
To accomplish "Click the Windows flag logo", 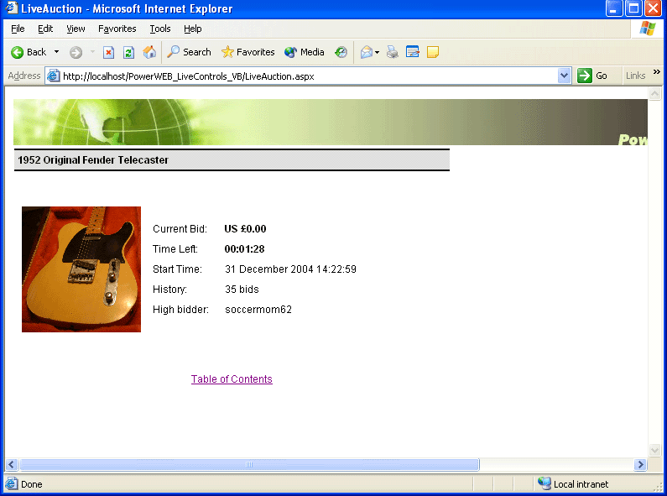I will (648, 29).
